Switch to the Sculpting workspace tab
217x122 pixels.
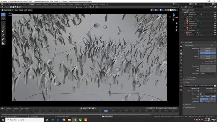[x=46, y=4]
